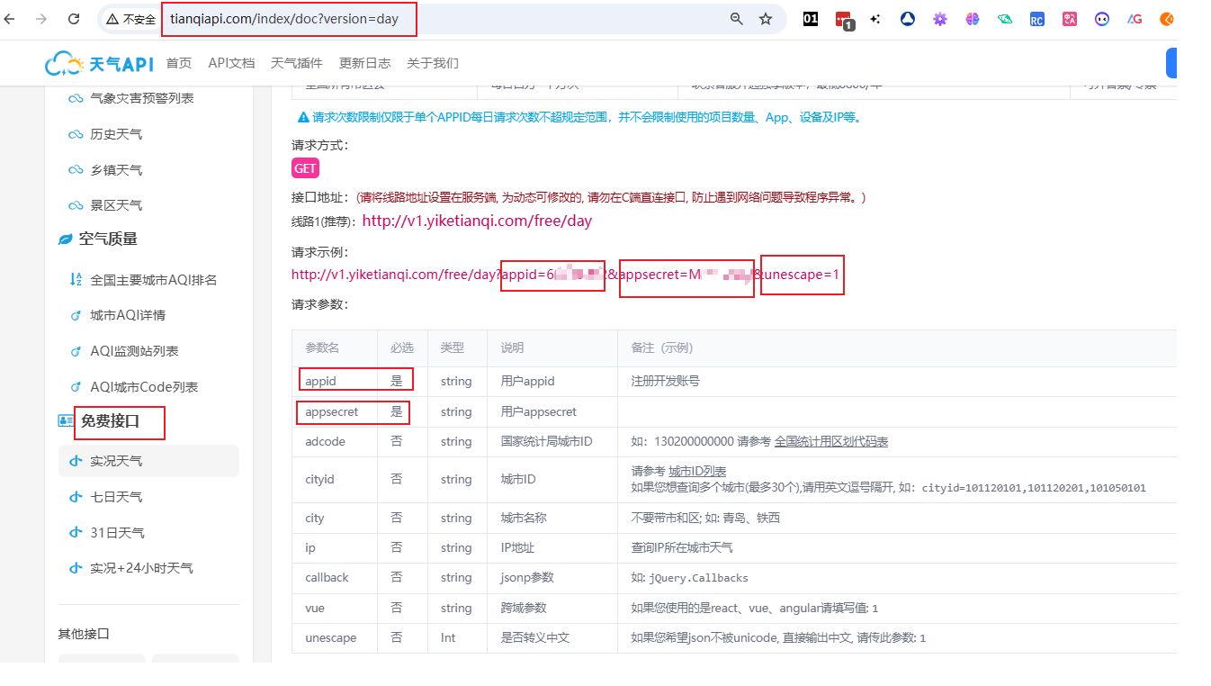The image size is (1211, 686).
Task: Click the browser reload button
Action: [x=74, y=19]
